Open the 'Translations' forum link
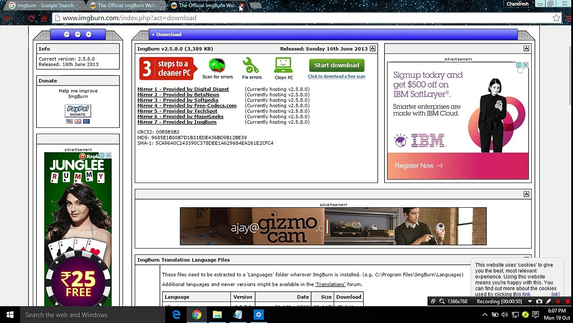Screen dimensions: 573x323 pyautogui.click(x=331, y=284)
